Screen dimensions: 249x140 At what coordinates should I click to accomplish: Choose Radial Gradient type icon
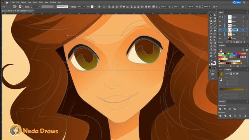pos(234,73)
